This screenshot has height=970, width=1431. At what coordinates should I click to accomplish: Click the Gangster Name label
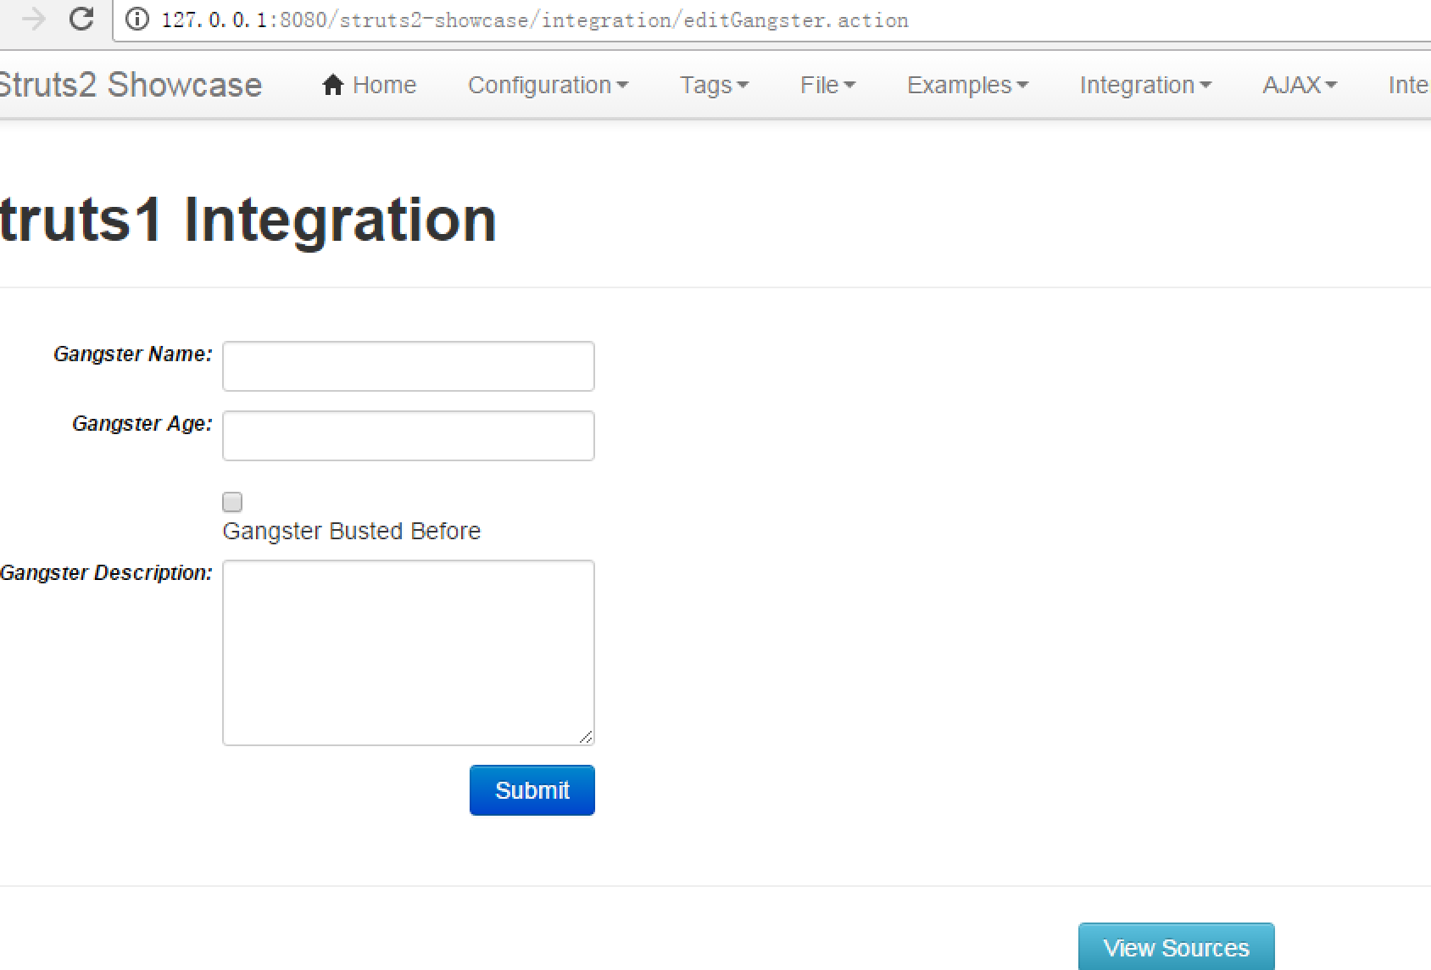tap(133, 354)
